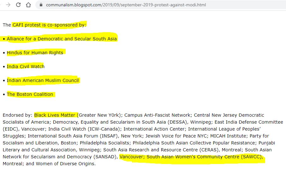This screenshot has width=286, height=181.
Task: Click 'Indian American Muslim Council' entry
Action: tap(43, 80)
